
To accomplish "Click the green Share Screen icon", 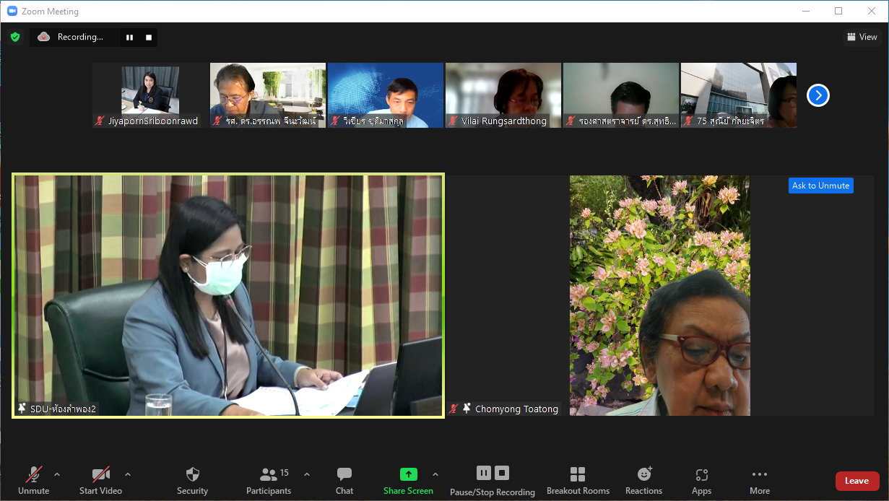I will pos(409,475).
